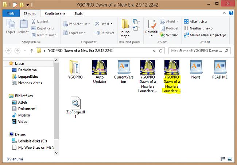Go up one folder level arrow
The image size is (237, 165).
(x=32, y=51)
